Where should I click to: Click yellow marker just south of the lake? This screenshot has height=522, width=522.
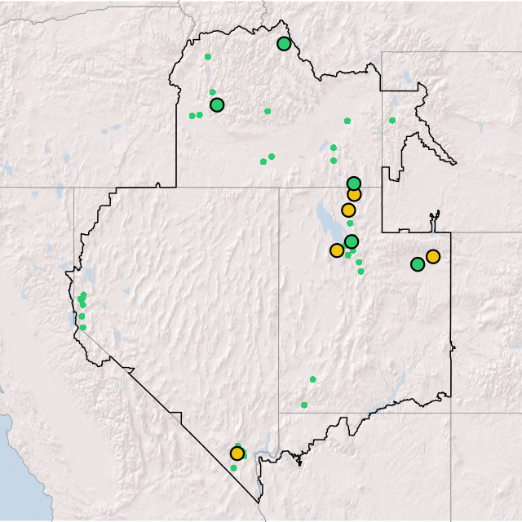pyautogui.click(x=337, y=250)
